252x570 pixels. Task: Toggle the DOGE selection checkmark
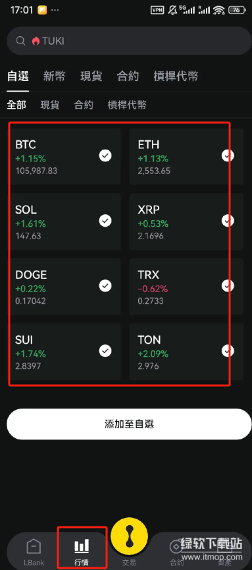(105, 286)
